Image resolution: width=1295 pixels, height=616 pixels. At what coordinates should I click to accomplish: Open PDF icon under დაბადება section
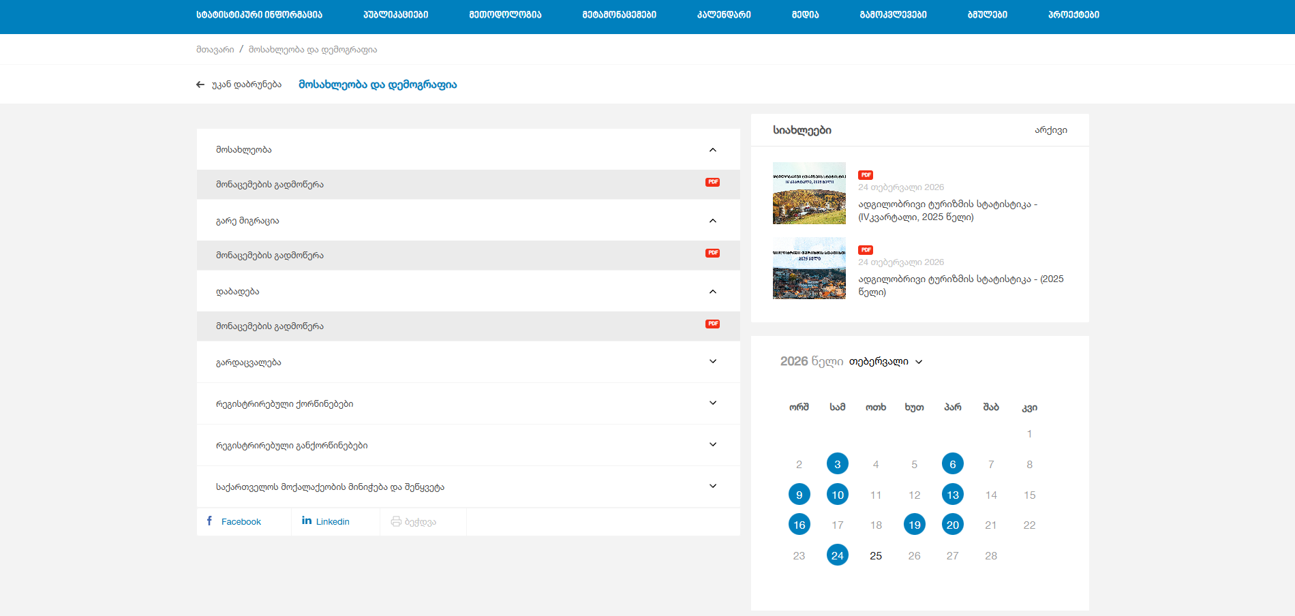tap(712, 324)
